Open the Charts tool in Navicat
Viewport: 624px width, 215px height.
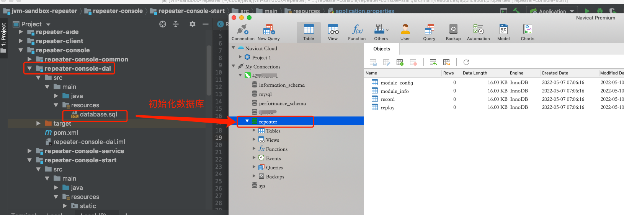pyautogui.click(x=528, y=32)
